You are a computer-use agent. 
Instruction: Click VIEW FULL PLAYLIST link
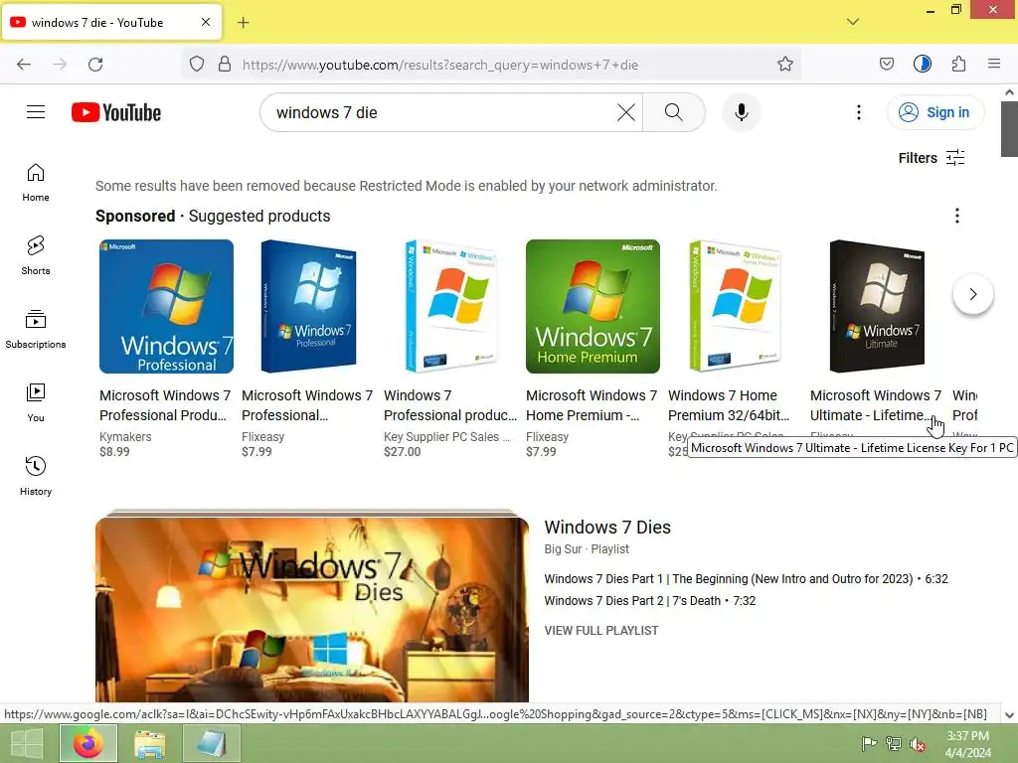coord(601,631)
